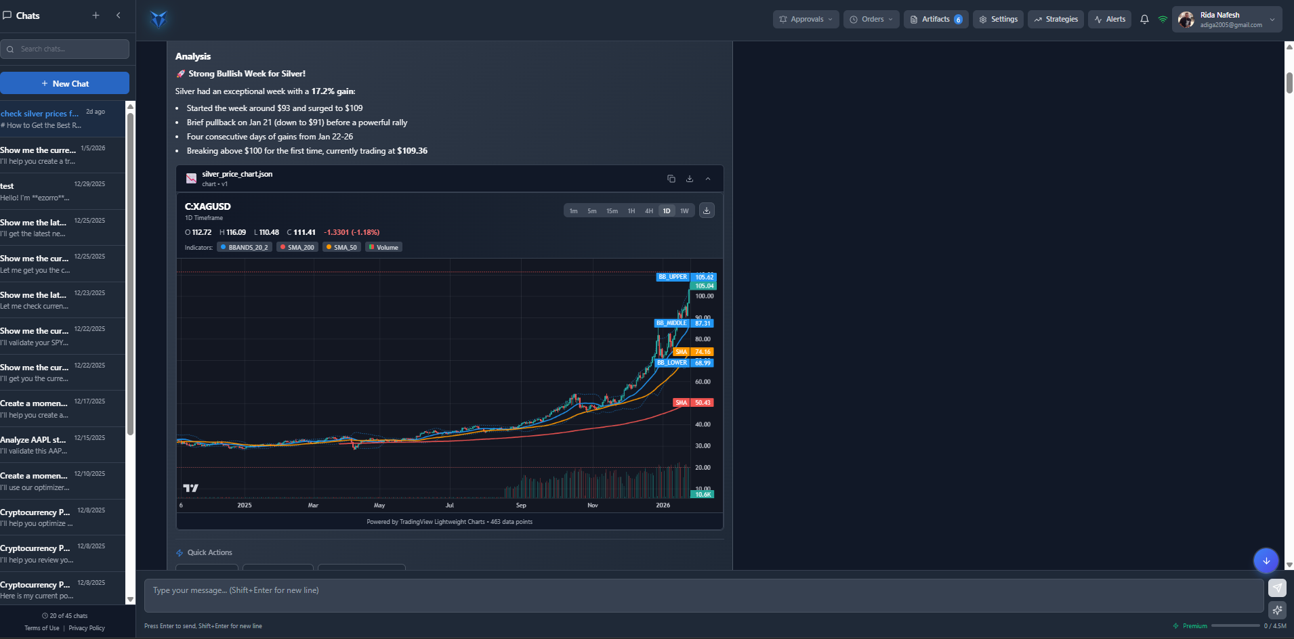This screenshot has height=639, width=1294.
Task: Open the Approvals dropdown
Action: click(x=806, y=19)
